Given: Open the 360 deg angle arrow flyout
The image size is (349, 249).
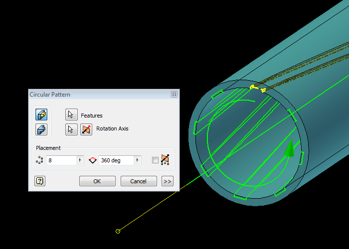Looking at the screenshot, I should (137, 160).
